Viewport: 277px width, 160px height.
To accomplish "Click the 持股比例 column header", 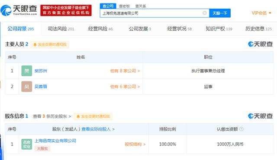I will 167,129.
